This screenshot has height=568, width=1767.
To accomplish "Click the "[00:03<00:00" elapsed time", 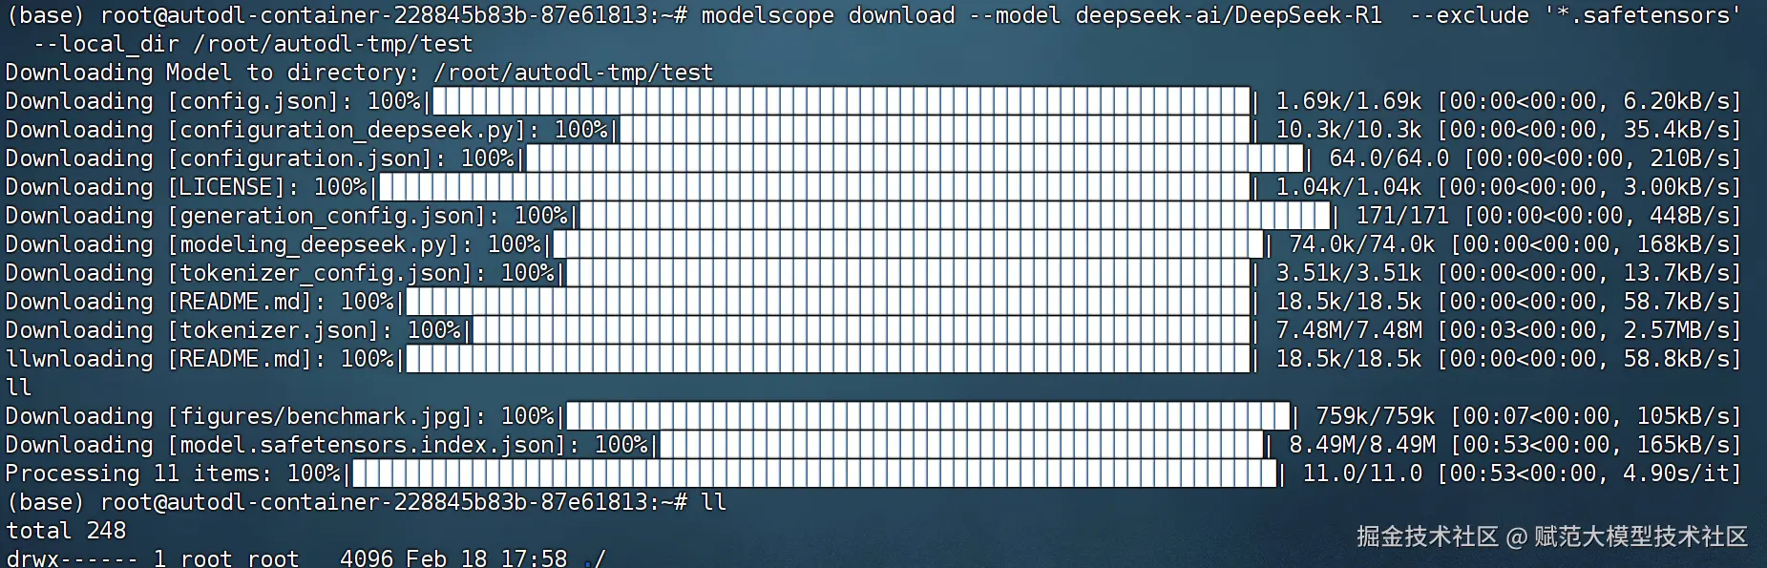I will click(1516, 330).
